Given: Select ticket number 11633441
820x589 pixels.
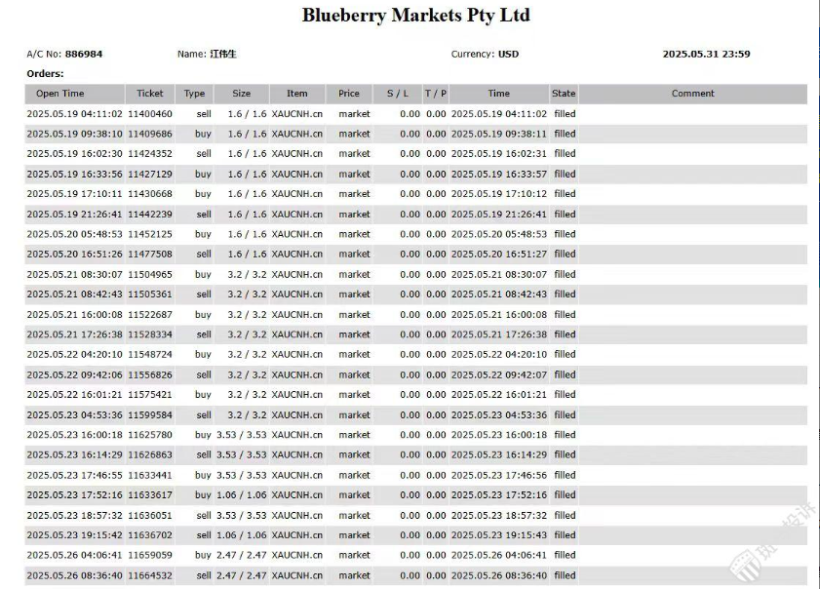Looking at the screenshot, I should 150,476.
